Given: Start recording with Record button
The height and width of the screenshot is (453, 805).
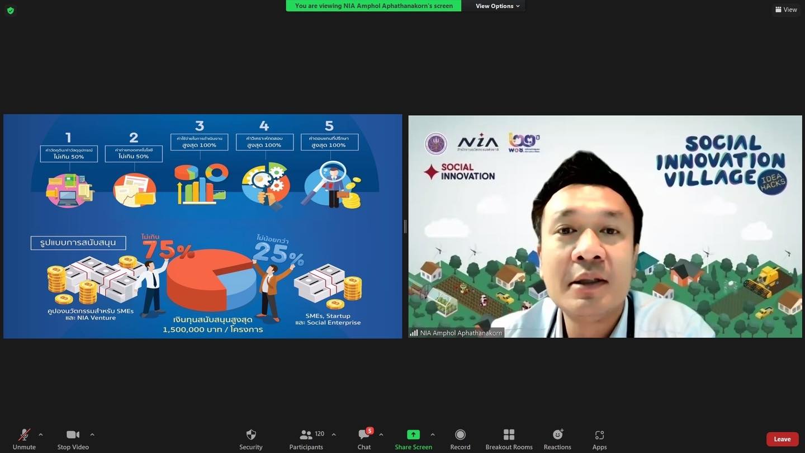Looking at the screenshot, I should (460, 439).
